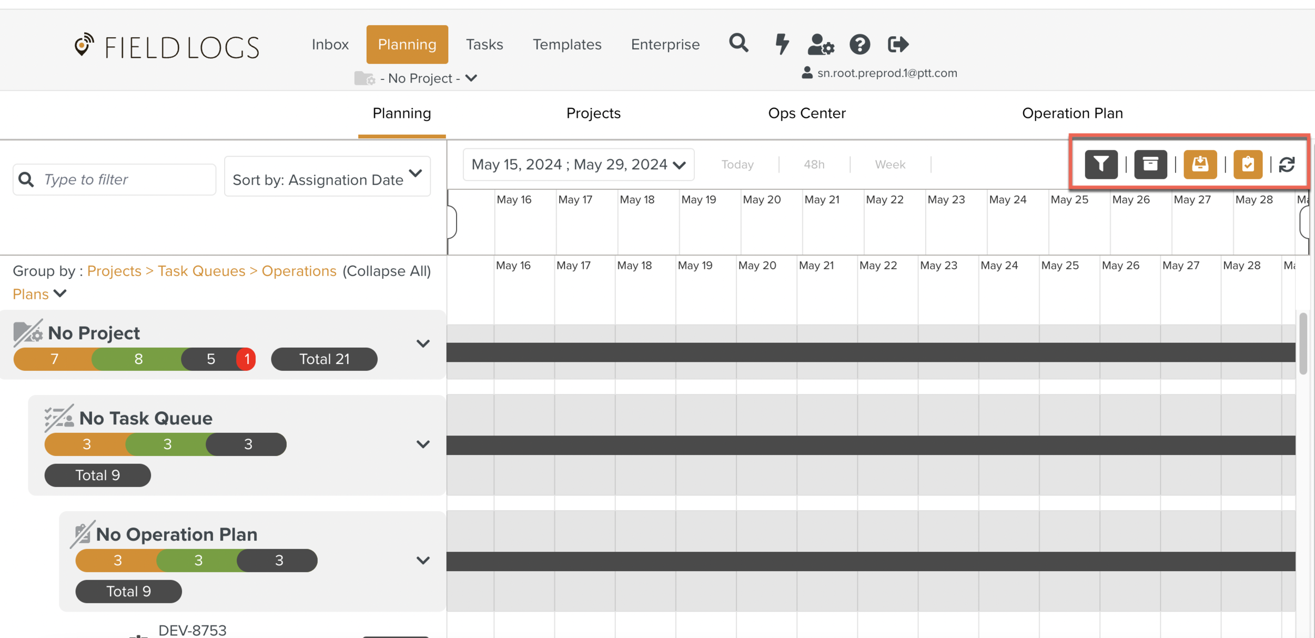Open the Tasks menu item

484,44
